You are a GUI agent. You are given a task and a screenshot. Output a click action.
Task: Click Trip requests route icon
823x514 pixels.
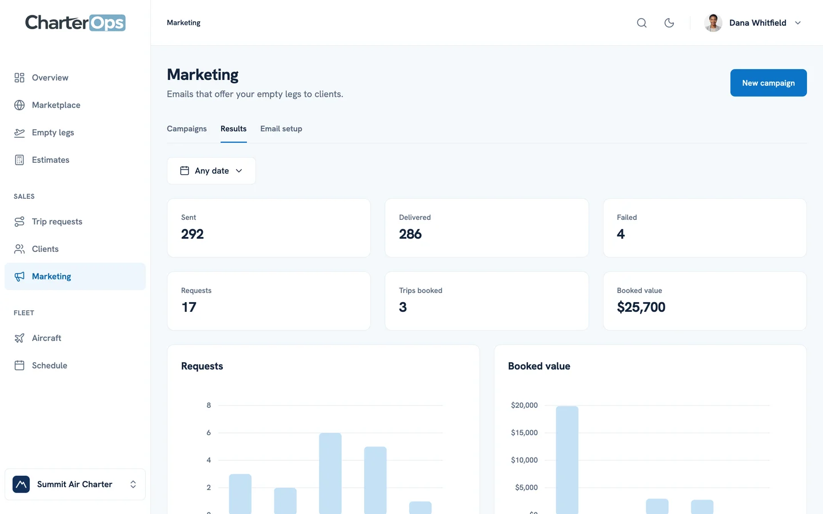tap(19, 222)
